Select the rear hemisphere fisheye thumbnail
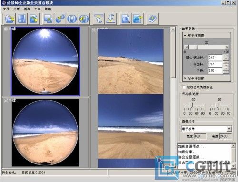The width and height of the screenshot is (238, 182). 45,133
